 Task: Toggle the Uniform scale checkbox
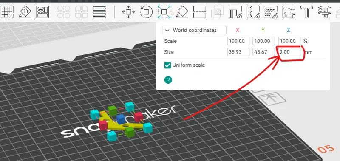(167, 65)
